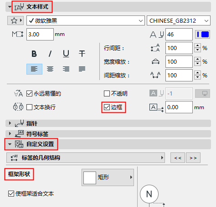Click the pointer panel icon
The height and width of the screenshot is (207, 216).
point(19,123)
